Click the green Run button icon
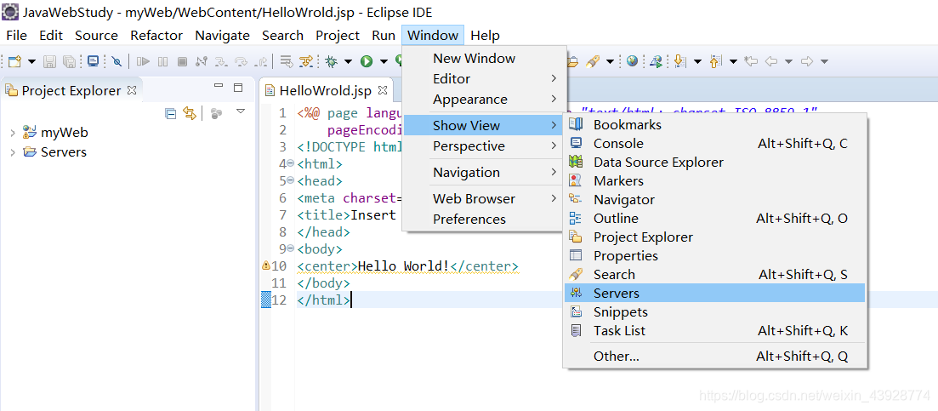The width and height of the screenshot is (938, 411). pyautogui.click(x=367, y=61)
